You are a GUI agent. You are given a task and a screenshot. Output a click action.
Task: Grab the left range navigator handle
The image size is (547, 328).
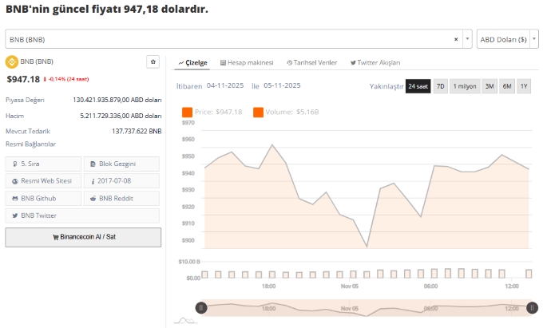201,307
